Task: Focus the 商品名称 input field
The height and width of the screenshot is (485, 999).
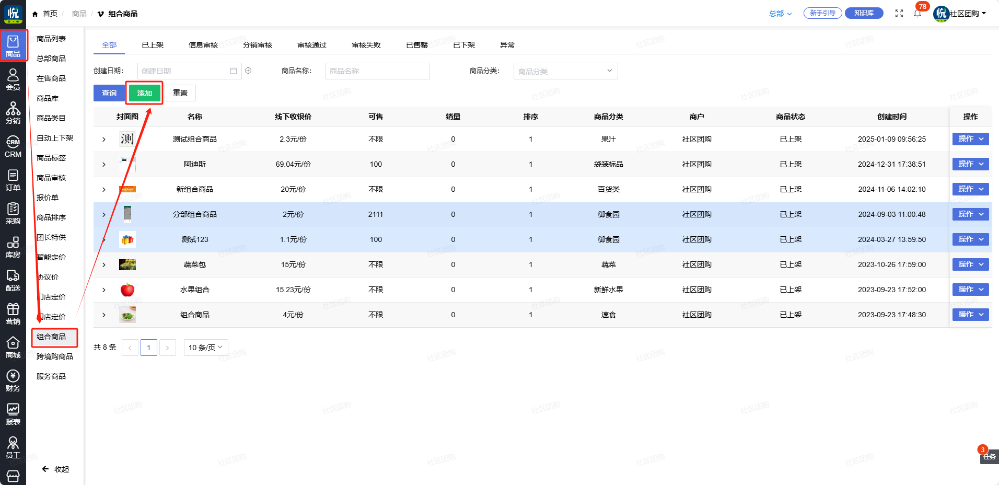Action: [377, 71]
